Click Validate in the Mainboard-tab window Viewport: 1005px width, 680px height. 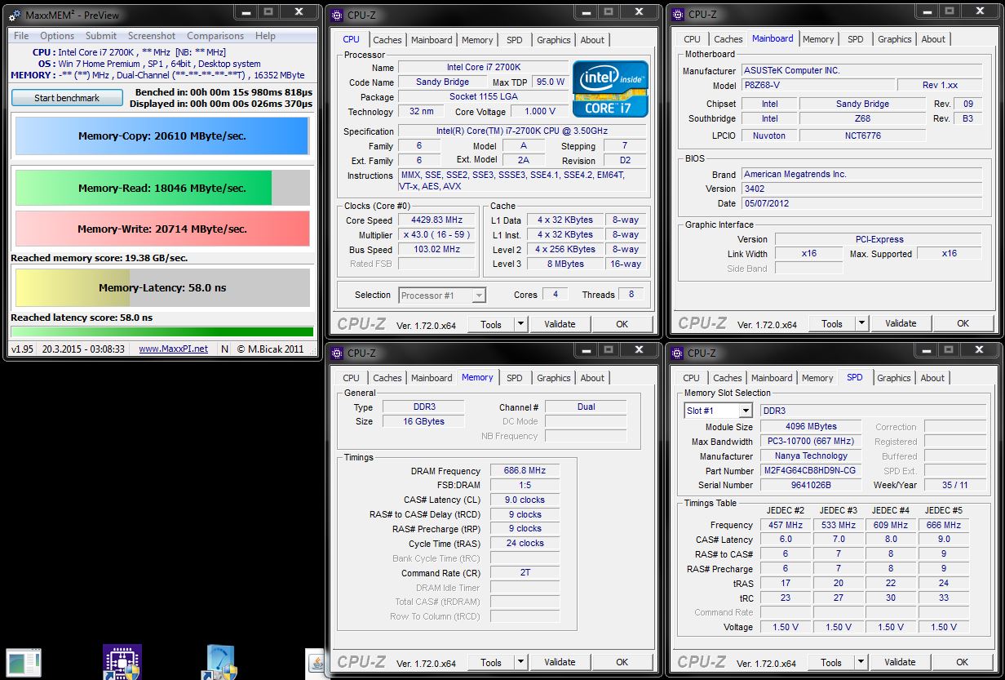click(901, 323)
